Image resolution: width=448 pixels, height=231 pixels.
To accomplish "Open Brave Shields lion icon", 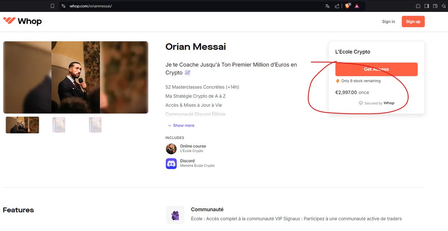I will coord(348,6).
